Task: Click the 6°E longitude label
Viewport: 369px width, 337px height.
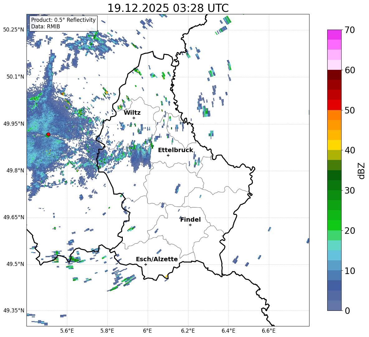Action: tap(147, 331)
